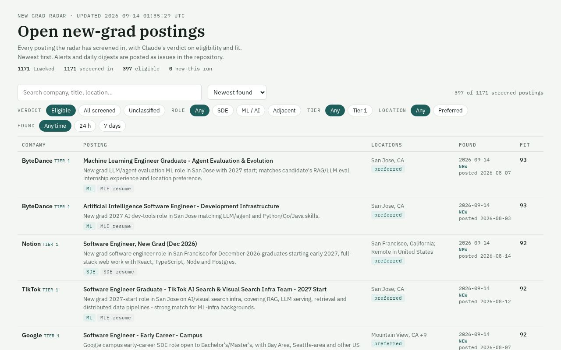Click the Fit column header

tap(525, 145)
